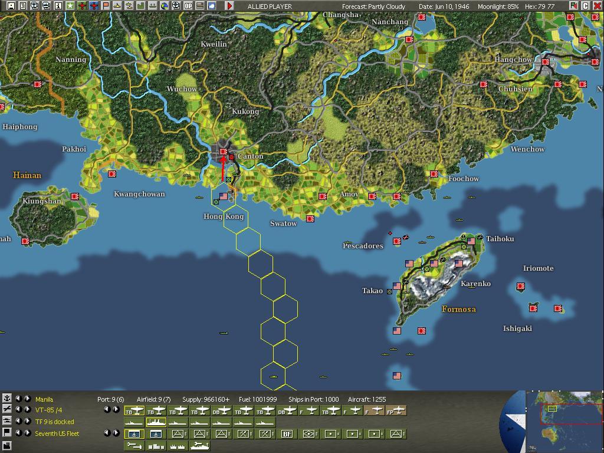Step to next task force after TF 9
604x453 pixels.
click(27, 421)
